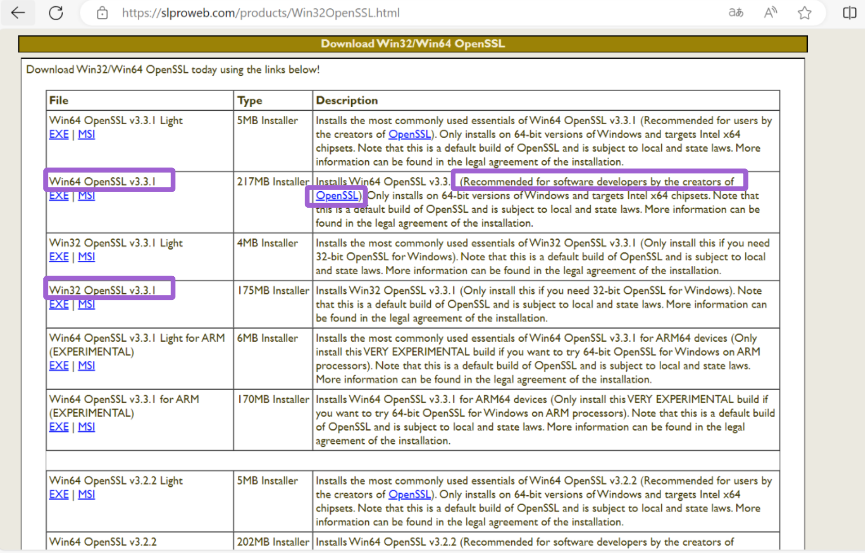Click Win64 OpenSSL v3.2.2 file name
865x553 pixels.
click(103, 542)
